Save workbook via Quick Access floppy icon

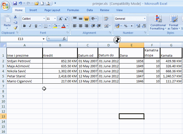pyautogui.click(x=15, y=4)
